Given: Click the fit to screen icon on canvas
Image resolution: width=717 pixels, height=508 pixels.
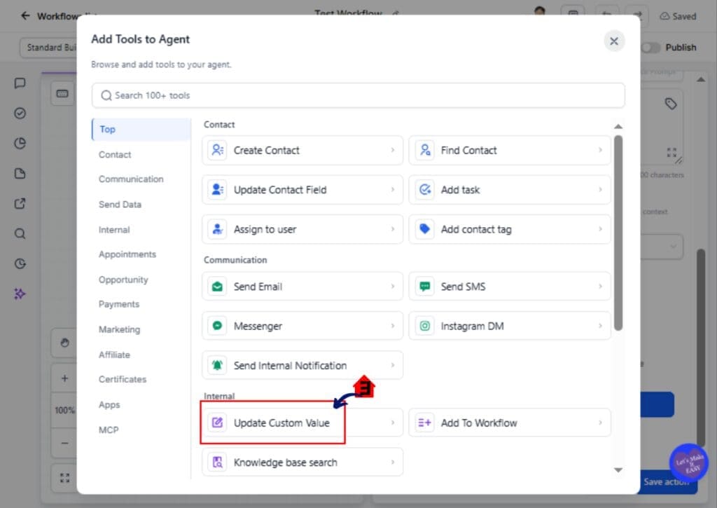Looking at the screenshot, I should click(64, 479).
